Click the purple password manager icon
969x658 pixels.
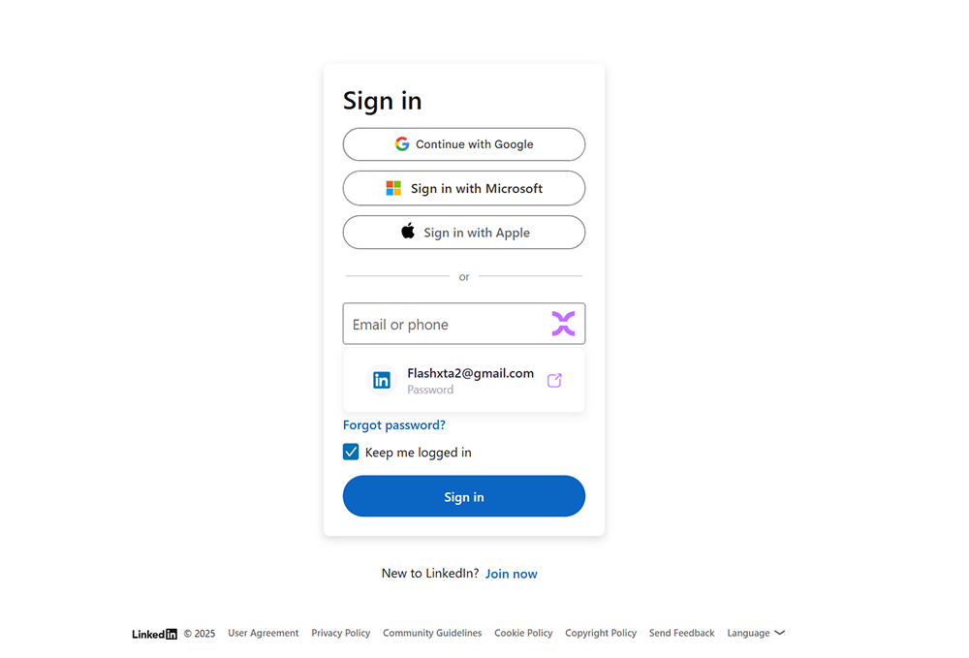[x=563, y=324]
